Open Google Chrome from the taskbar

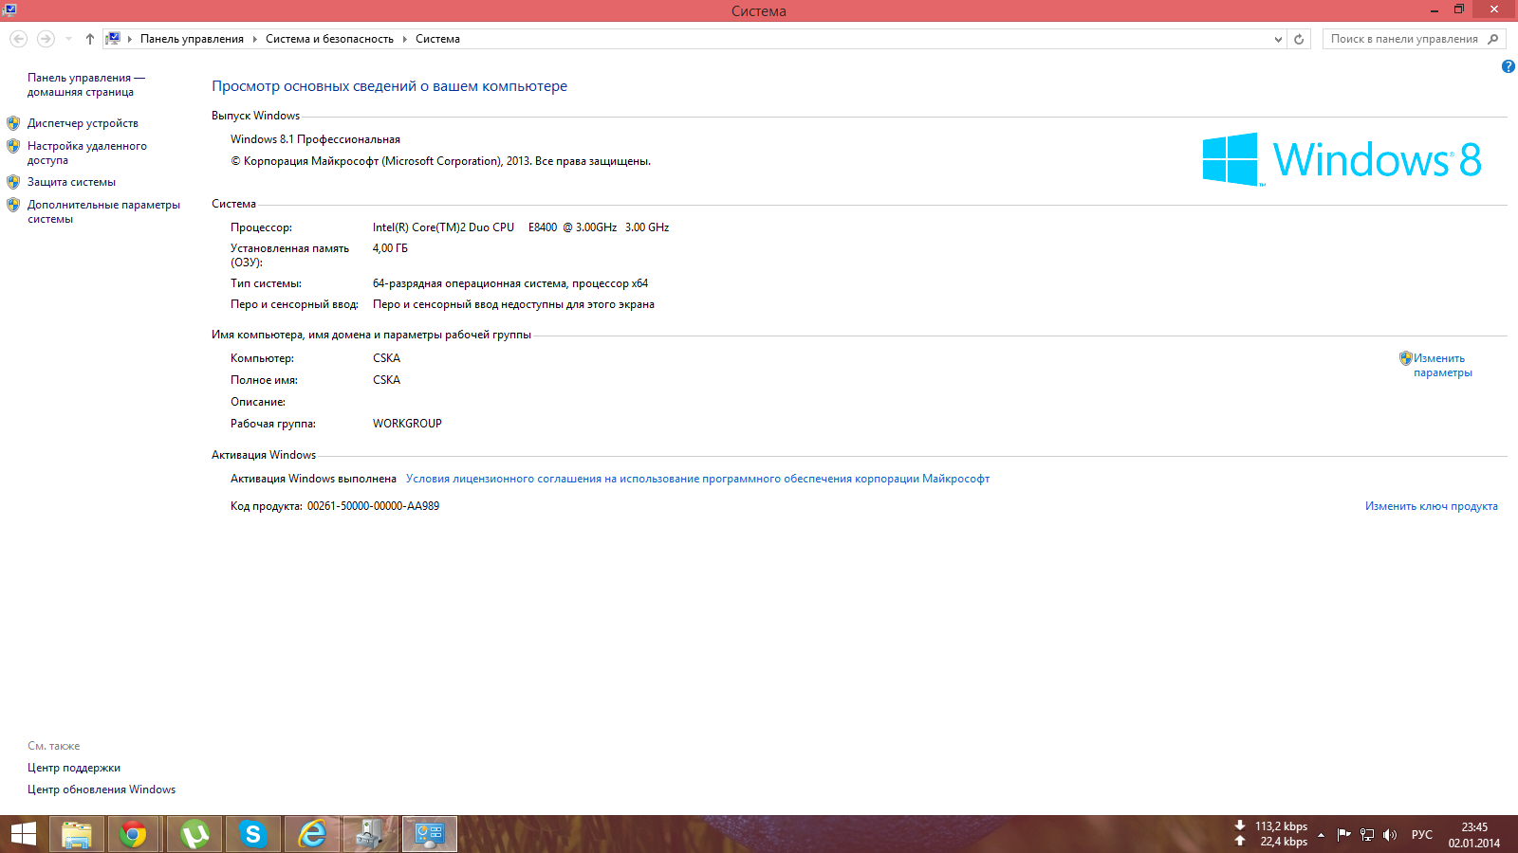[134, 834]
